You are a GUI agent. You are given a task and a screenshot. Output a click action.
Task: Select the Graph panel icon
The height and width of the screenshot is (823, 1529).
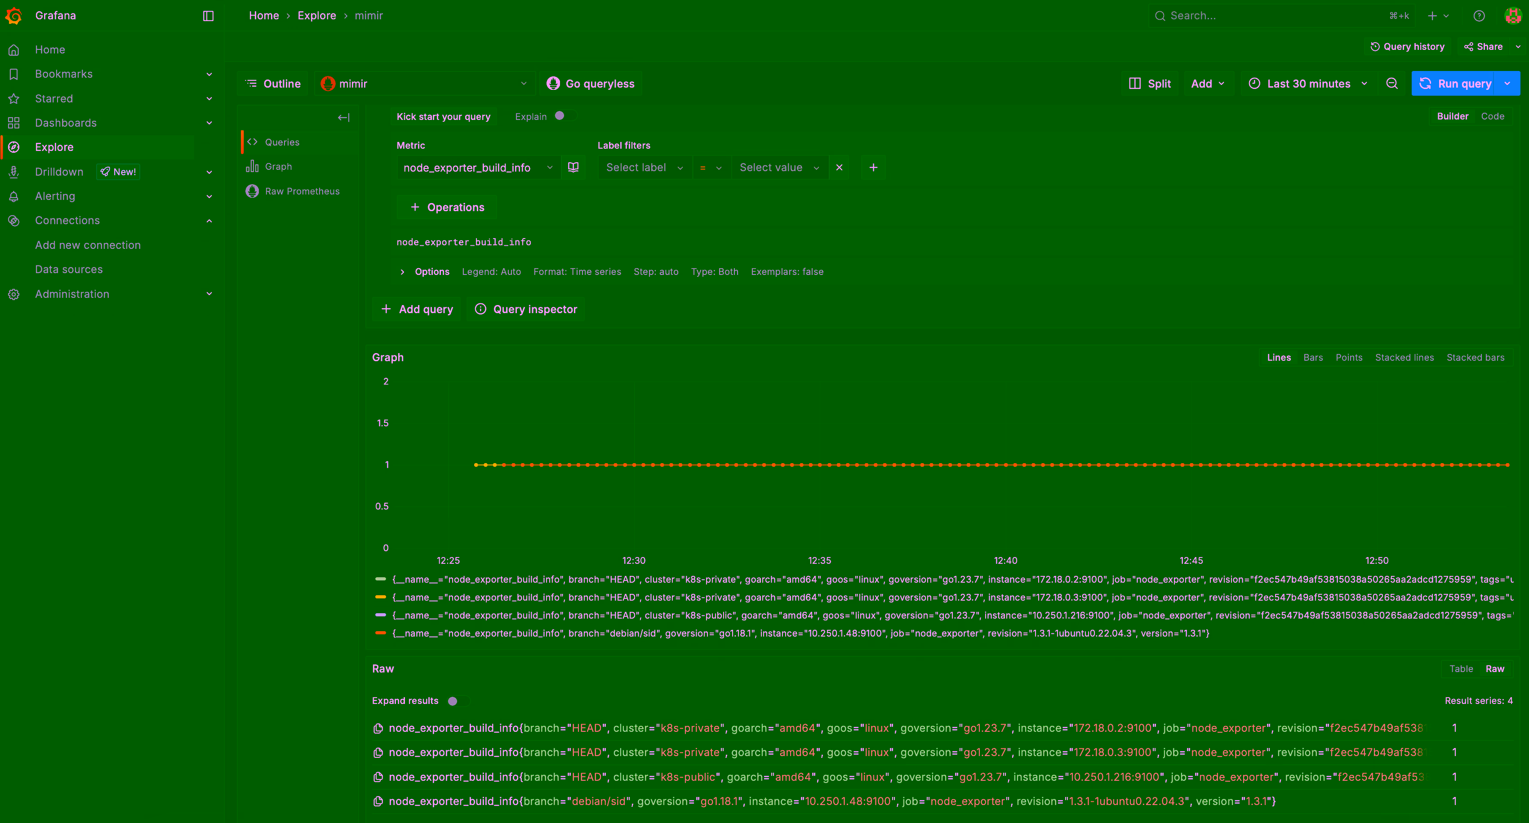252,166
